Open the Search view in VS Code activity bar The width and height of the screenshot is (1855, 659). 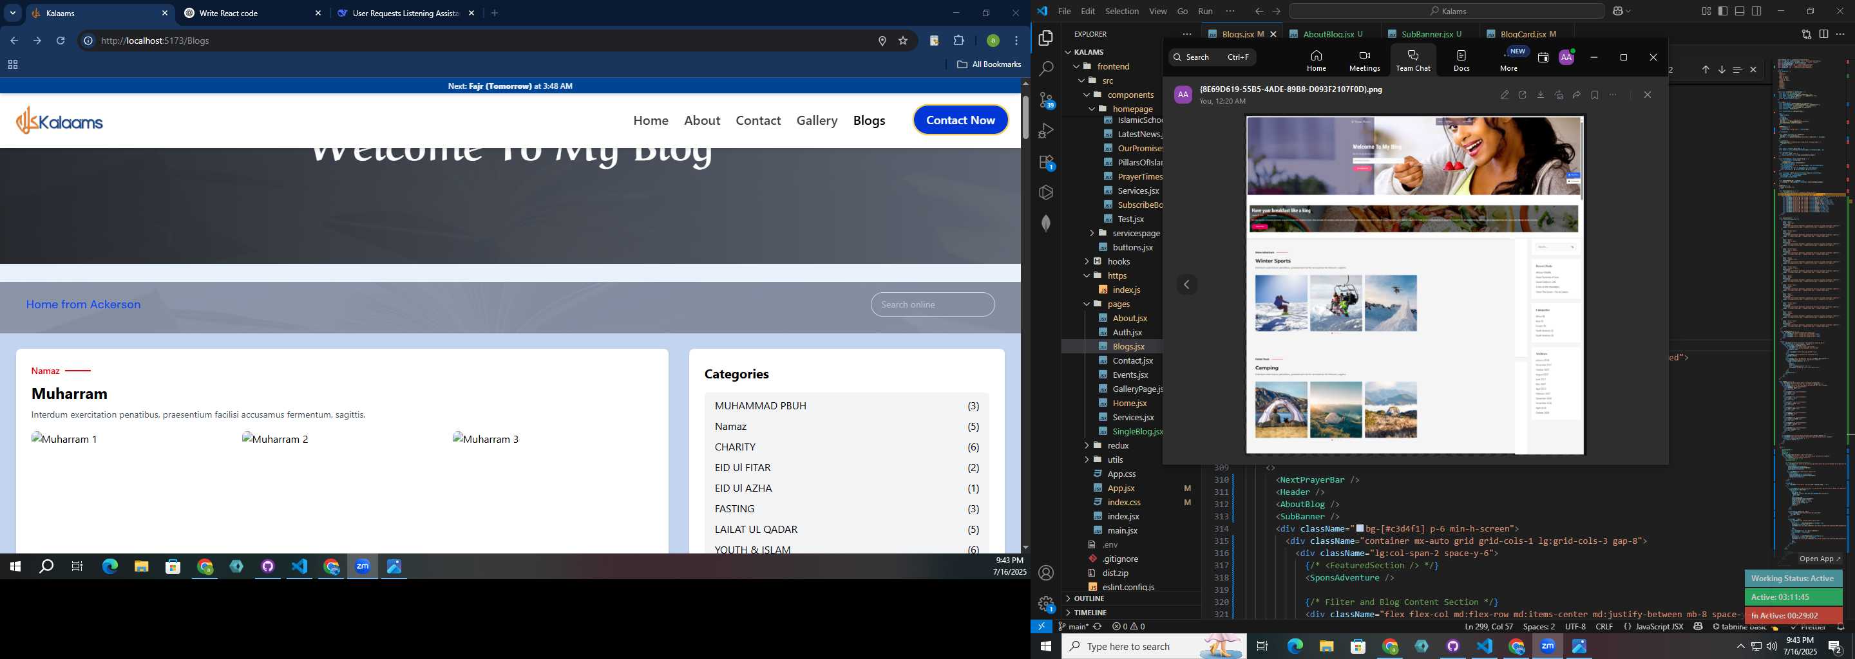(1045, 69)
